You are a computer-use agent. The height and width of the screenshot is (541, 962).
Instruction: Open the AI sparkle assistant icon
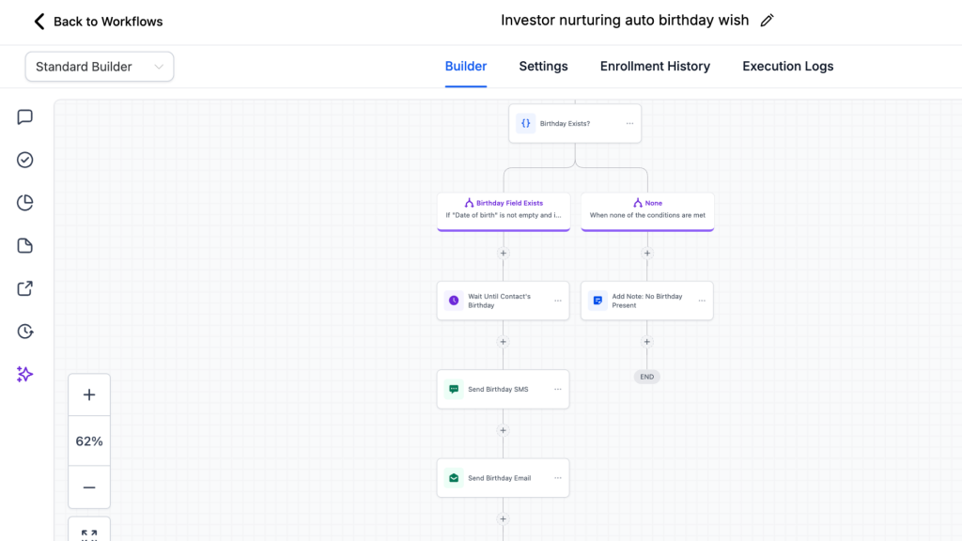[x=25, y=374]
